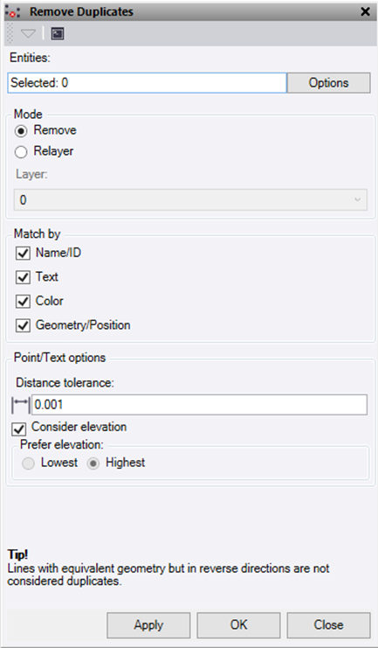Screen dimensions: 378x648
Task: Open the entity selection Options button
Action: pos(328,83)
